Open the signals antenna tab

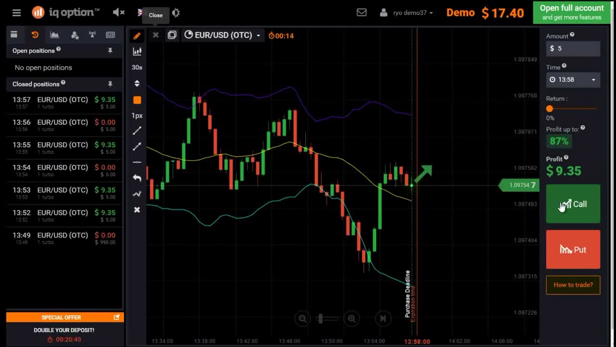point(92,35)
